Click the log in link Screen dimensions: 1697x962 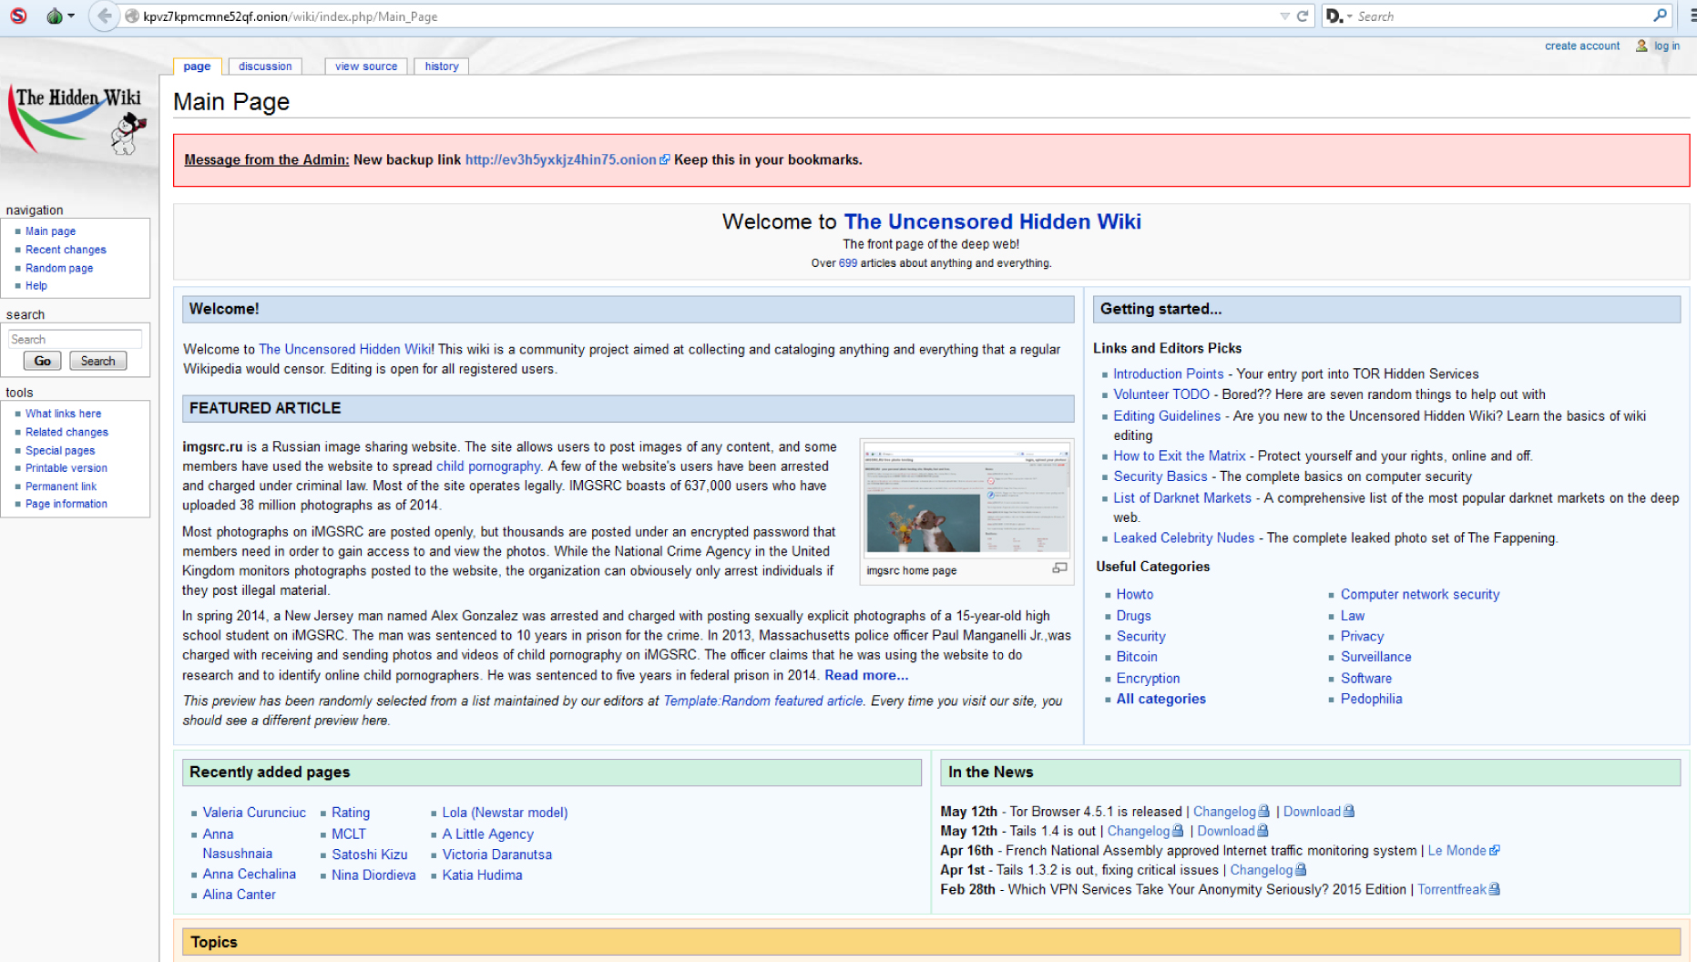click(x=1667, y=46)
